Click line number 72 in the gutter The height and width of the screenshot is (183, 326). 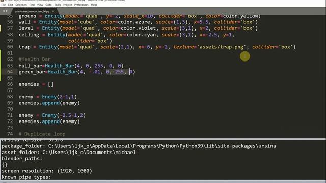(10, 121)
